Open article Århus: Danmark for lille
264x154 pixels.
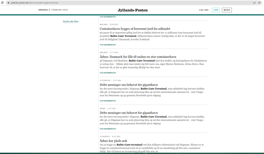[x=138, y=57]
